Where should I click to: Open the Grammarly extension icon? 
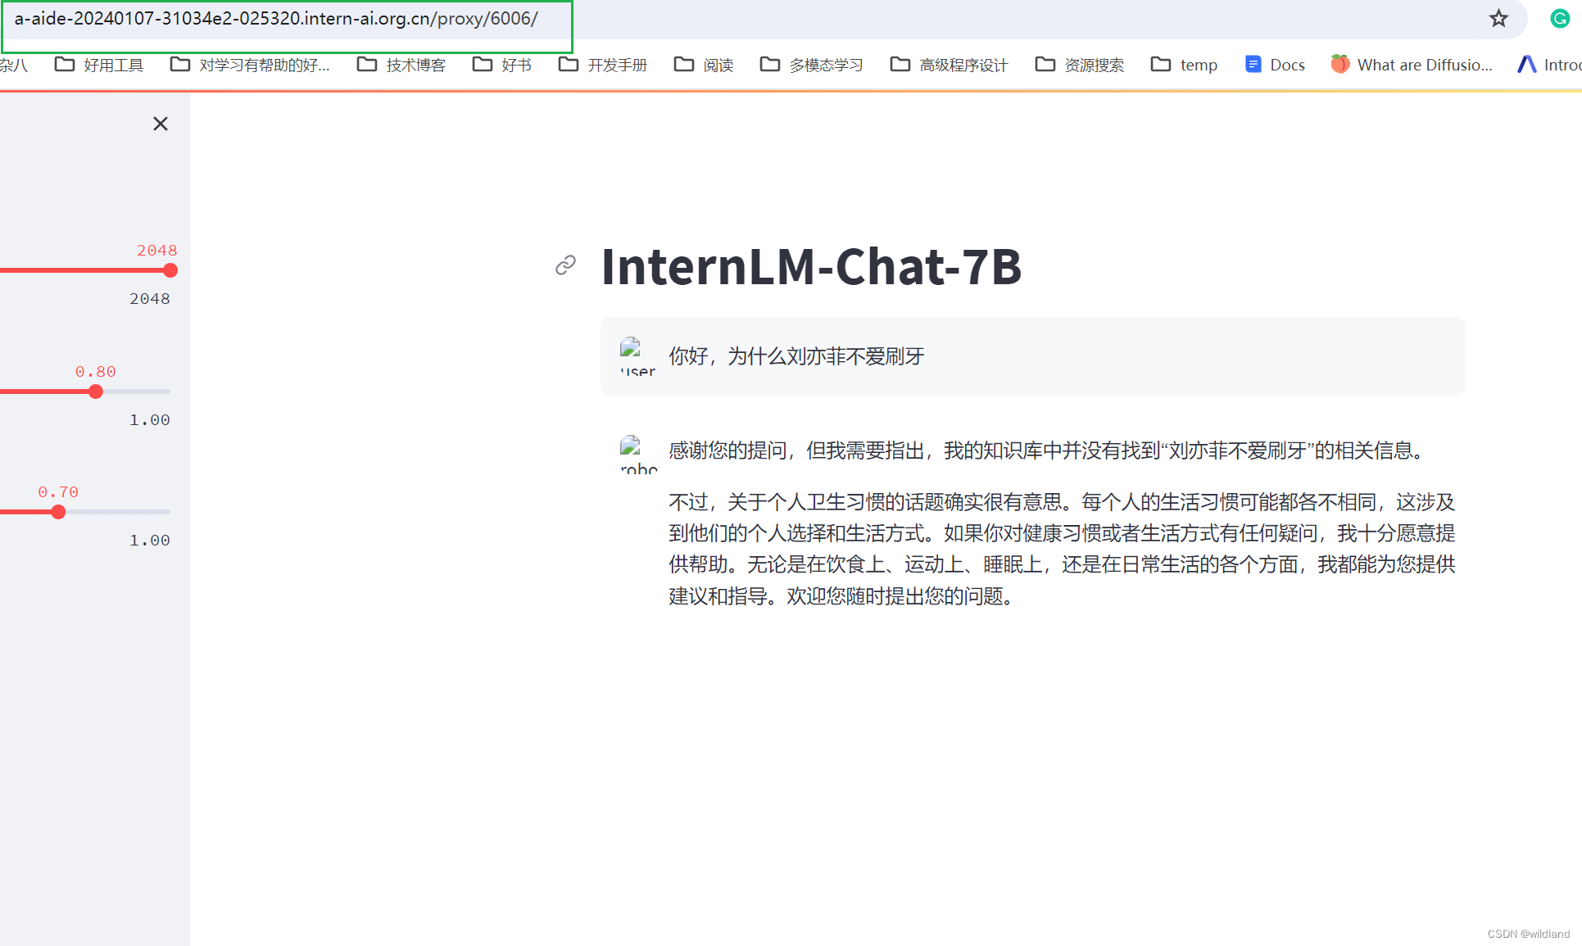(x=1560, y=18)
